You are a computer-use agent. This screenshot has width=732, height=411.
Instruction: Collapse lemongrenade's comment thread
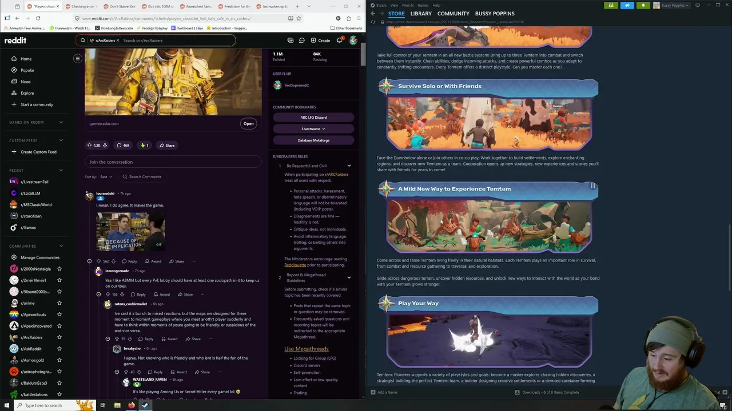(98, 295)
